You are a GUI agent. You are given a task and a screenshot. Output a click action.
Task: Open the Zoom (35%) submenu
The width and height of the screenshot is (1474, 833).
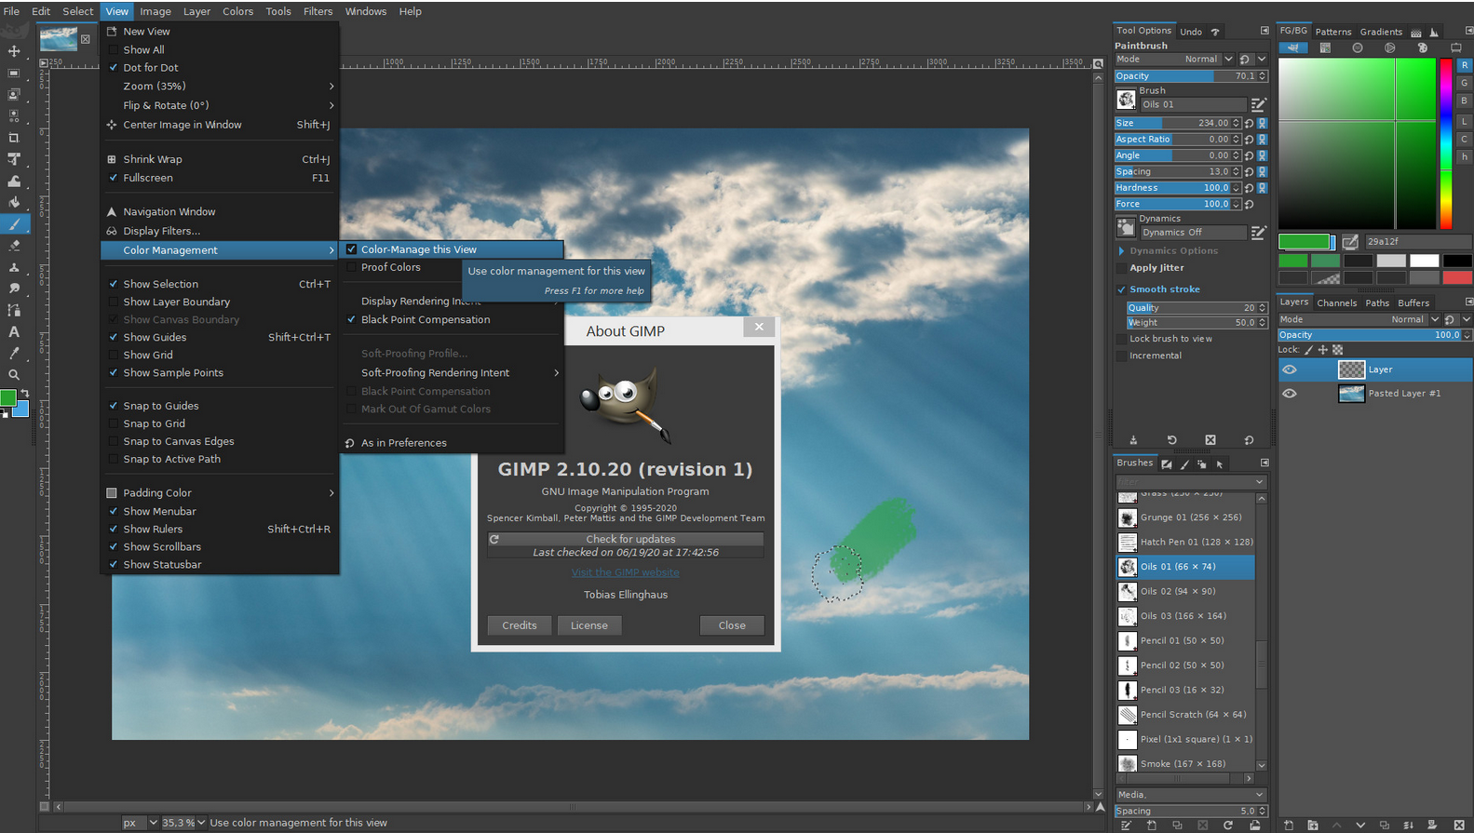[219, 86]
